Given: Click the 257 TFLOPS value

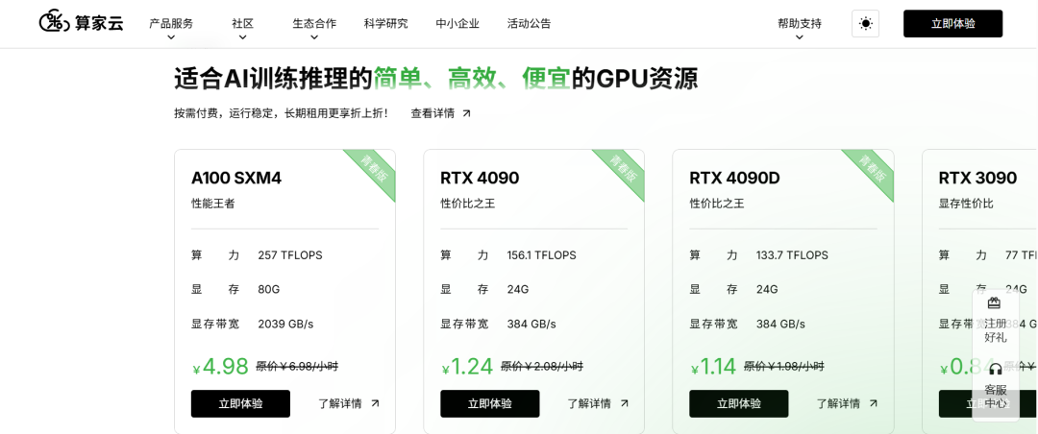Looking at the screenshot, I should 290,255.
